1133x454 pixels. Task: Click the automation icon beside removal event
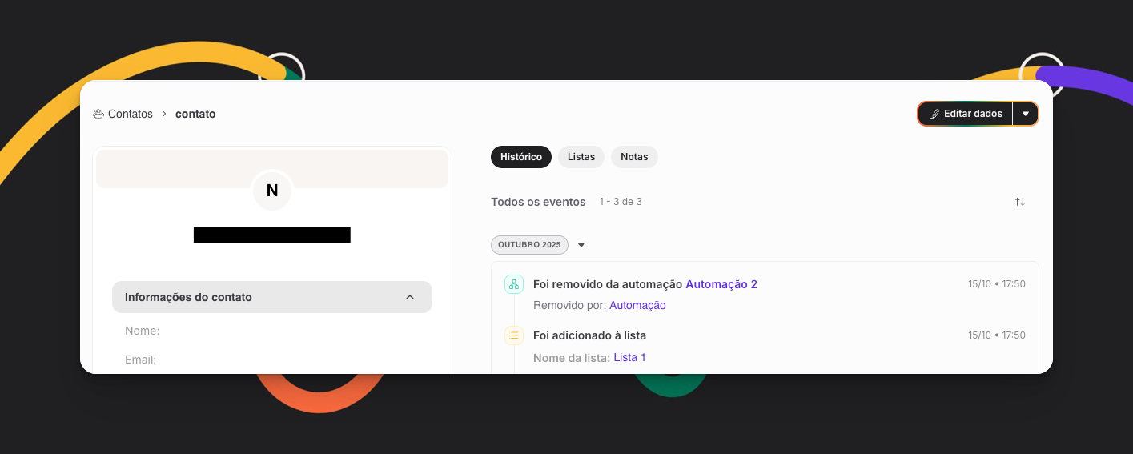513,284
